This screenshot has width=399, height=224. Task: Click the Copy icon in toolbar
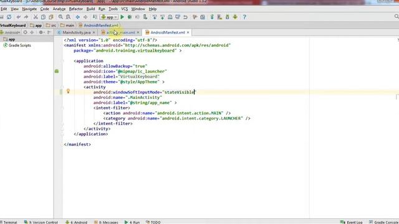pos(43,17)
